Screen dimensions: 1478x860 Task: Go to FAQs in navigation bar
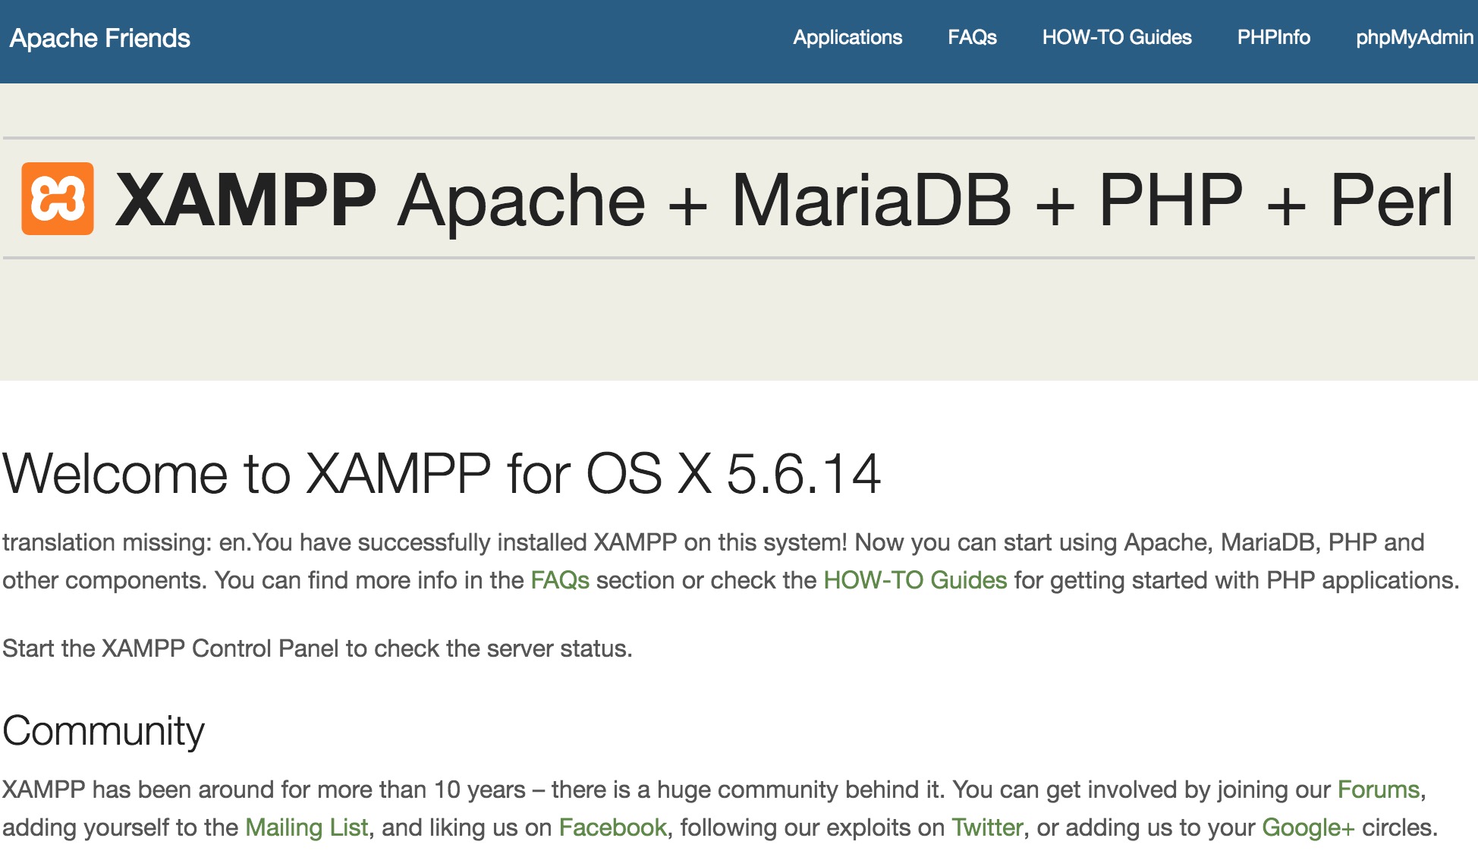coord(972,37)
